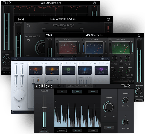
Task: Click the VoxGuru redo icon in header
Action: (48, 59)
